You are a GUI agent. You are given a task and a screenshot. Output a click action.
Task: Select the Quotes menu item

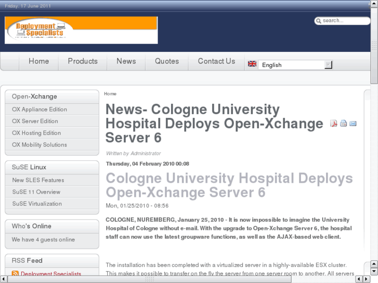pos(167,61)
